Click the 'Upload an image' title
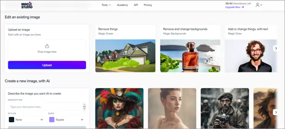The height and width of the screenshot is (129, 285). pos(19,29)
